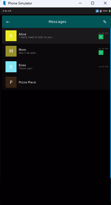Select Alice's yellow avatar
The height and width of the screenshot is (205, 111).
[11, 36]
